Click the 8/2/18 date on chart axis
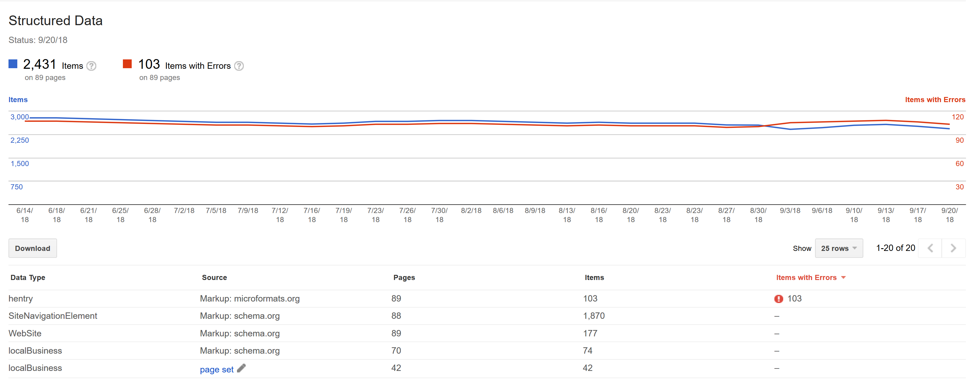The image size is (978, 380). (471, 211)
